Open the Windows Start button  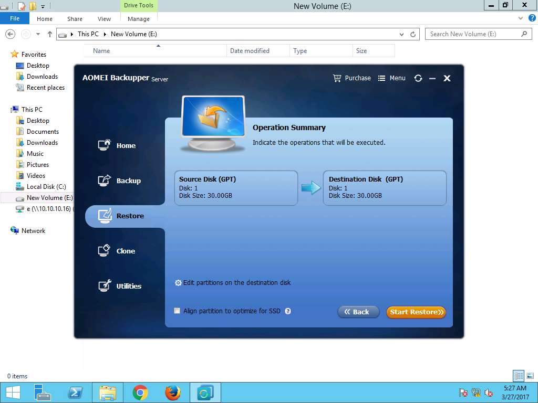click(x=13, y=393)
